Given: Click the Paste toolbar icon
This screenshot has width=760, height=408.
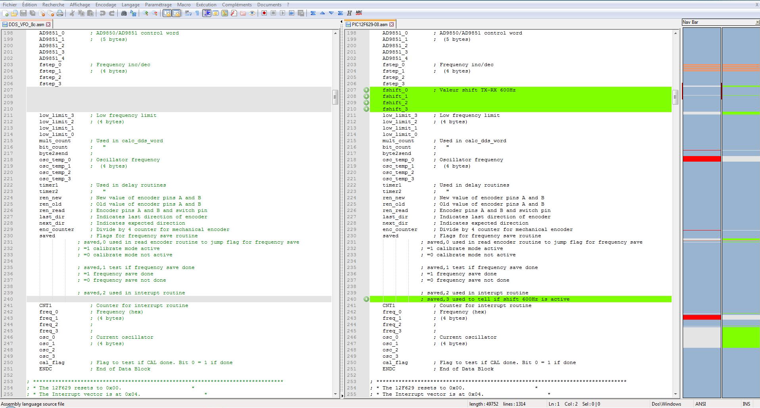Looking at the screenshot, I should (x=90, y=13).
